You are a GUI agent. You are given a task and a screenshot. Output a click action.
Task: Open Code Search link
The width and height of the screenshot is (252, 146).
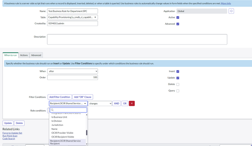coord(9,139)
